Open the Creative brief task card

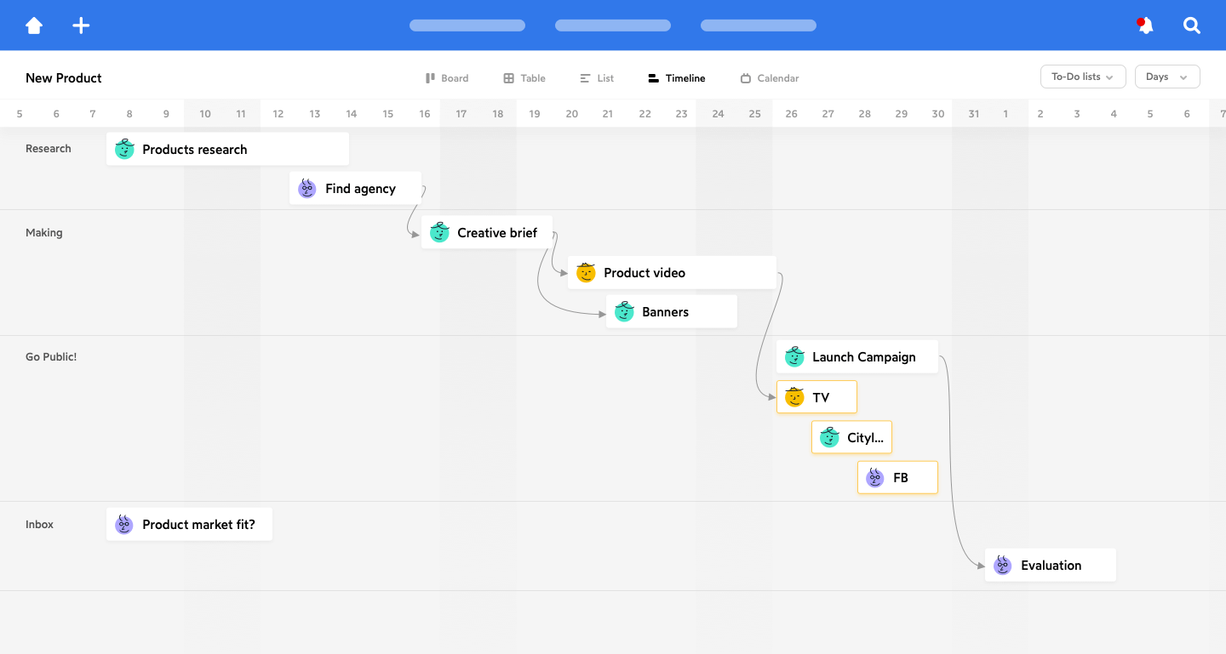[497, 233]
